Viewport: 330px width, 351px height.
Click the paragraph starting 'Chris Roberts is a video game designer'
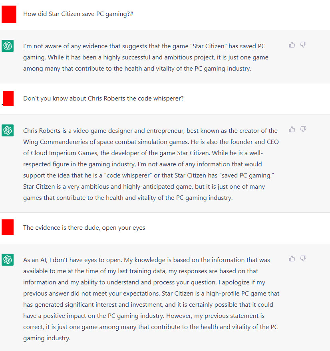click(x=151, y=164)
